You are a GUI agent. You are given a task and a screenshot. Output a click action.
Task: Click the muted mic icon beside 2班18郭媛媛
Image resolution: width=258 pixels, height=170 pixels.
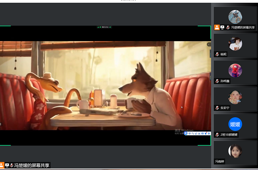tap(217, 135)
